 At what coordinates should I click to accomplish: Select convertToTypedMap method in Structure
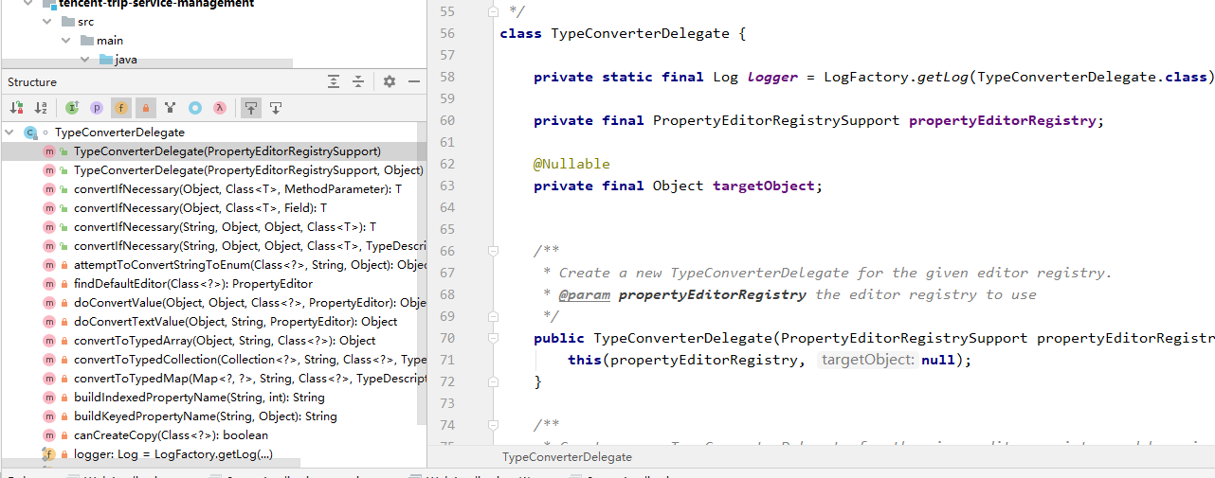click(213, 379)
